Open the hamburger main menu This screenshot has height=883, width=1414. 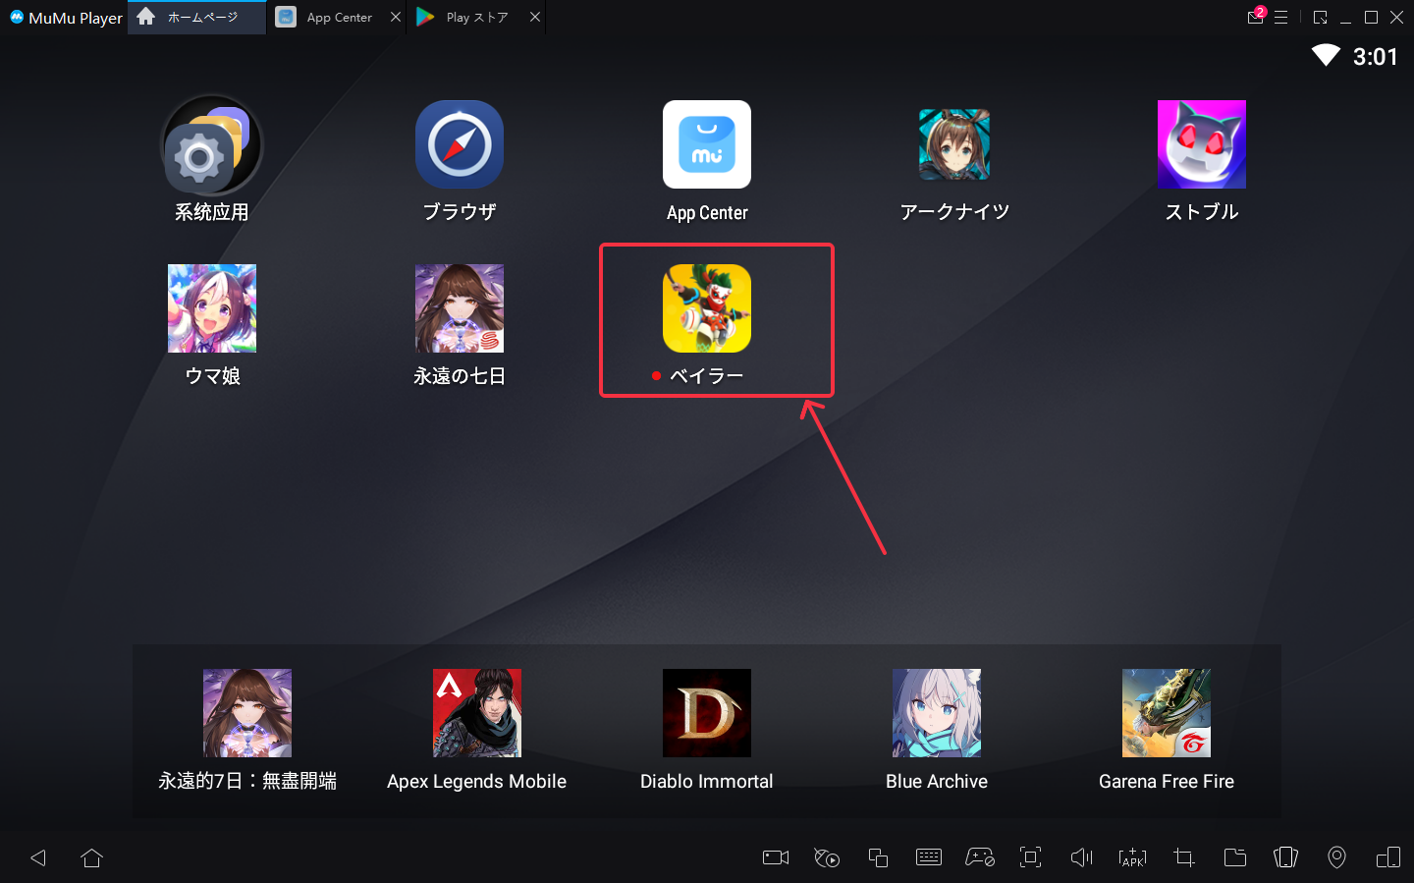click(1280, 17)
